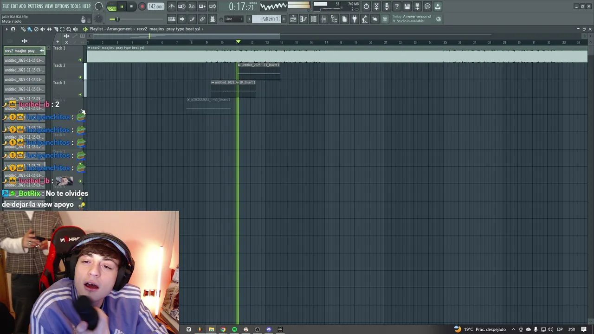594x334 pixels.
Task: Mute Track 2 with its green dot
Action: point(80,77)
